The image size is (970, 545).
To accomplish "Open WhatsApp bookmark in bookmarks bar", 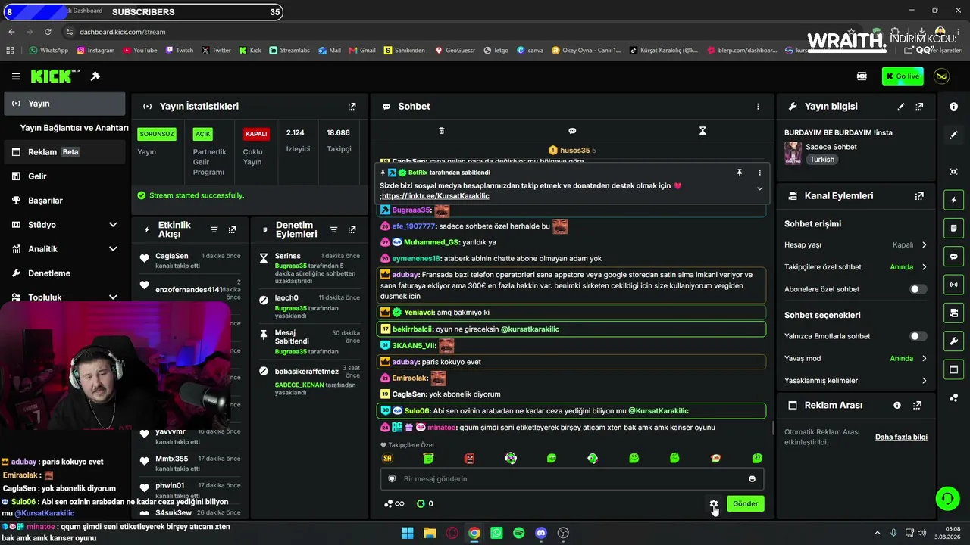I will [x=48, y=51].
